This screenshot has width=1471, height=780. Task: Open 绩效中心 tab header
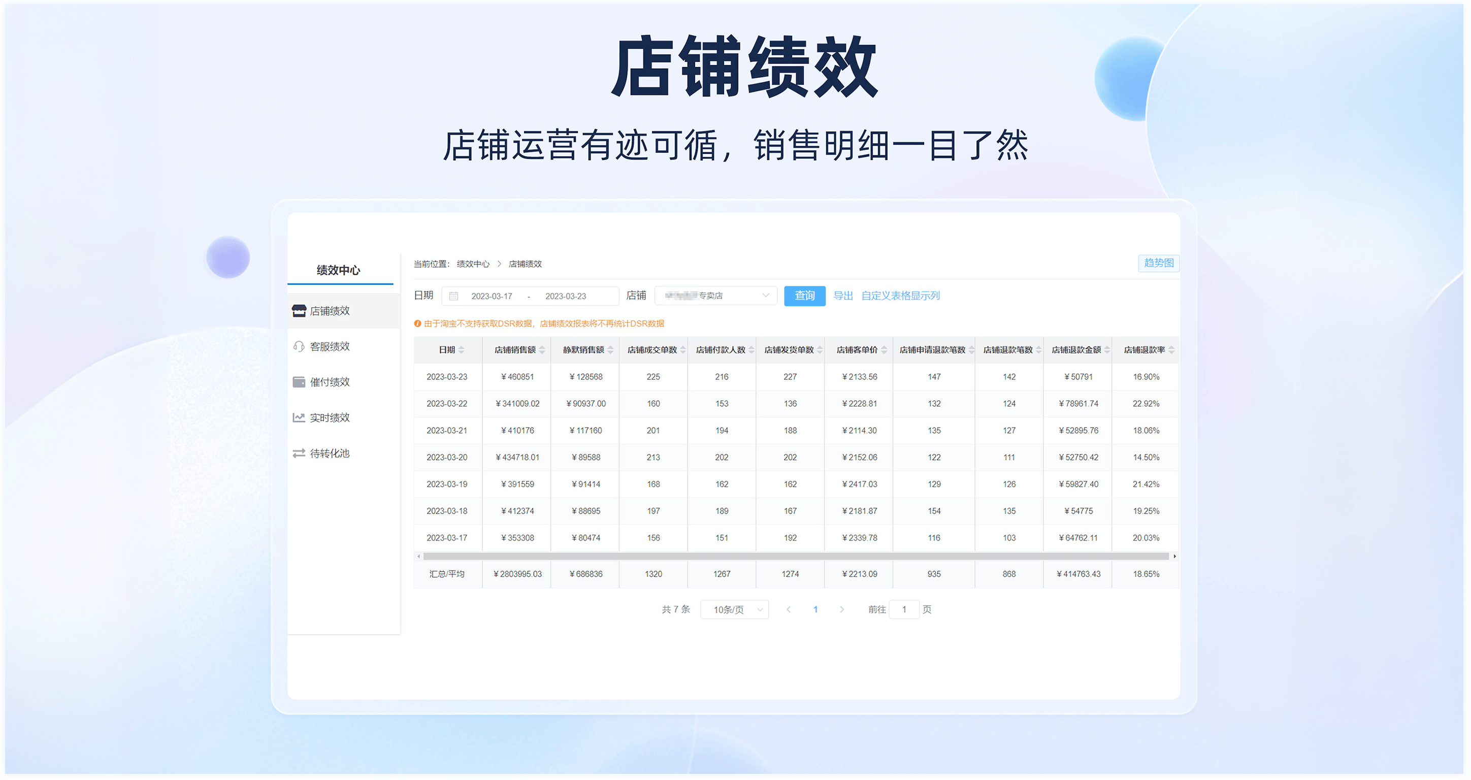click(x=339, y=270)
